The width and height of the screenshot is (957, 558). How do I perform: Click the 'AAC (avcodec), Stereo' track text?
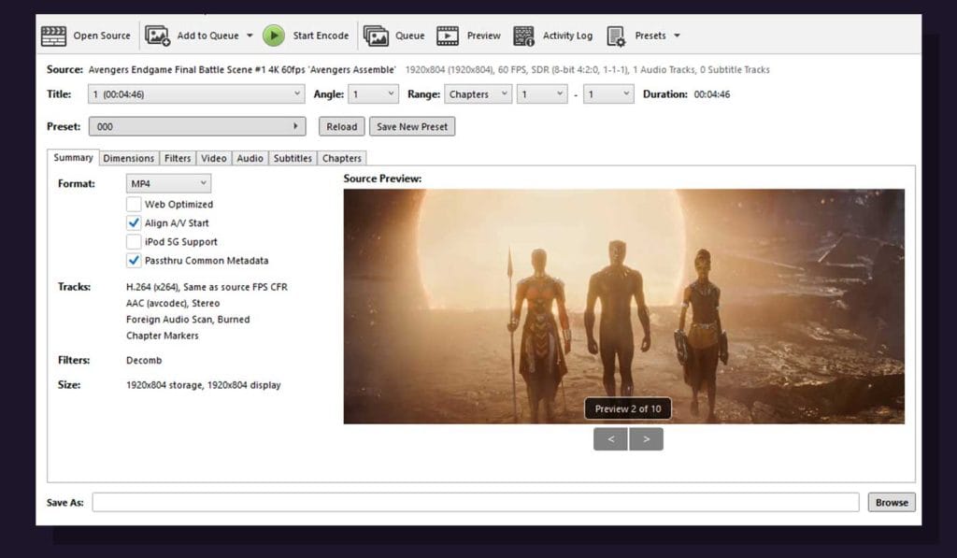[173, 304]
